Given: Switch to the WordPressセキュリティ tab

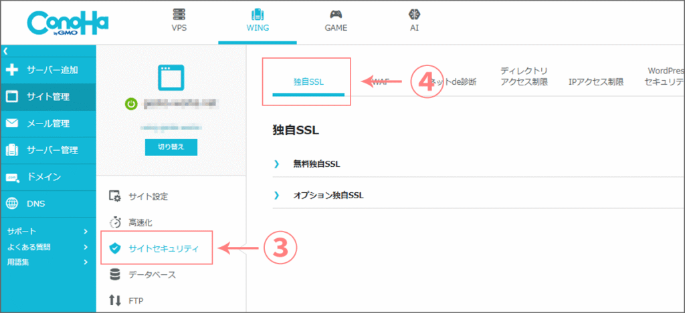Looking at the screenshot, I should 665,76.
